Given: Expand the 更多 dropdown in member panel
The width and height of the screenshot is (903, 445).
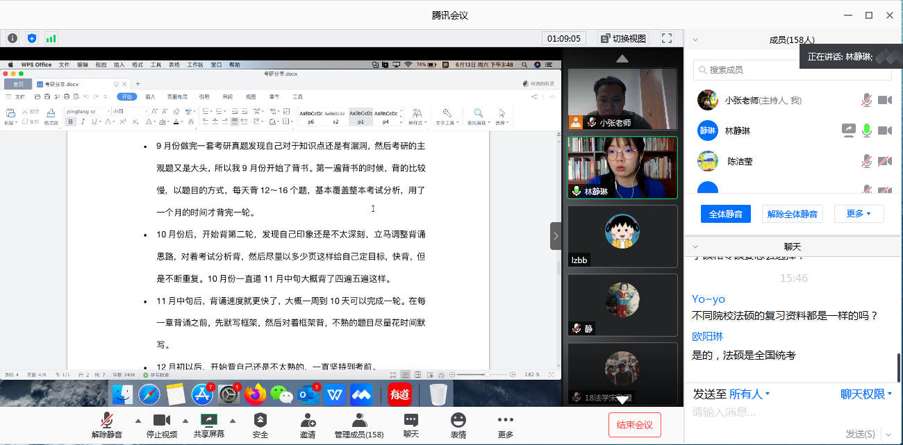Looking at the screenshot, I should pyautogui.click(x=859, y=214).
